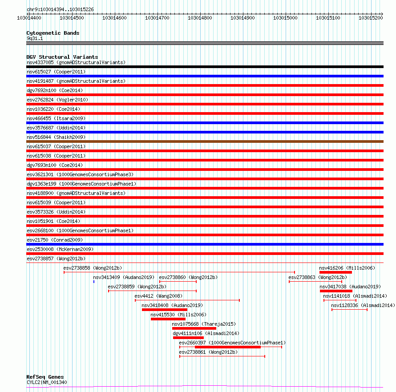Click ruler position 103014600
The width and height of the screenshot is (396, 392).
click(114, 18)
